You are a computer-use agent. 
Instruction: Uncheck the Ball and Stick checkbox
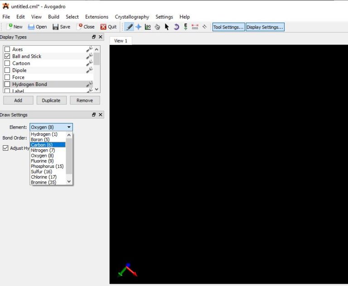click(7, 56)
